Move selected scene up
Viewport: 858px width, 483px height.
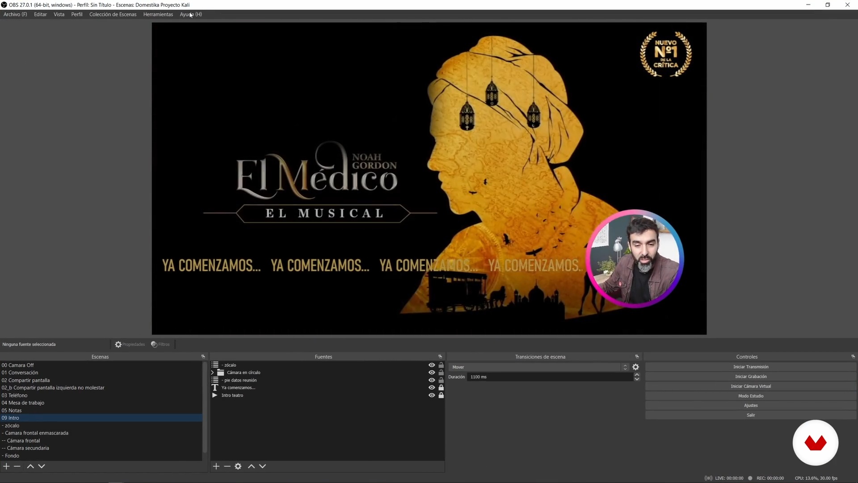[x=30, y=466]
